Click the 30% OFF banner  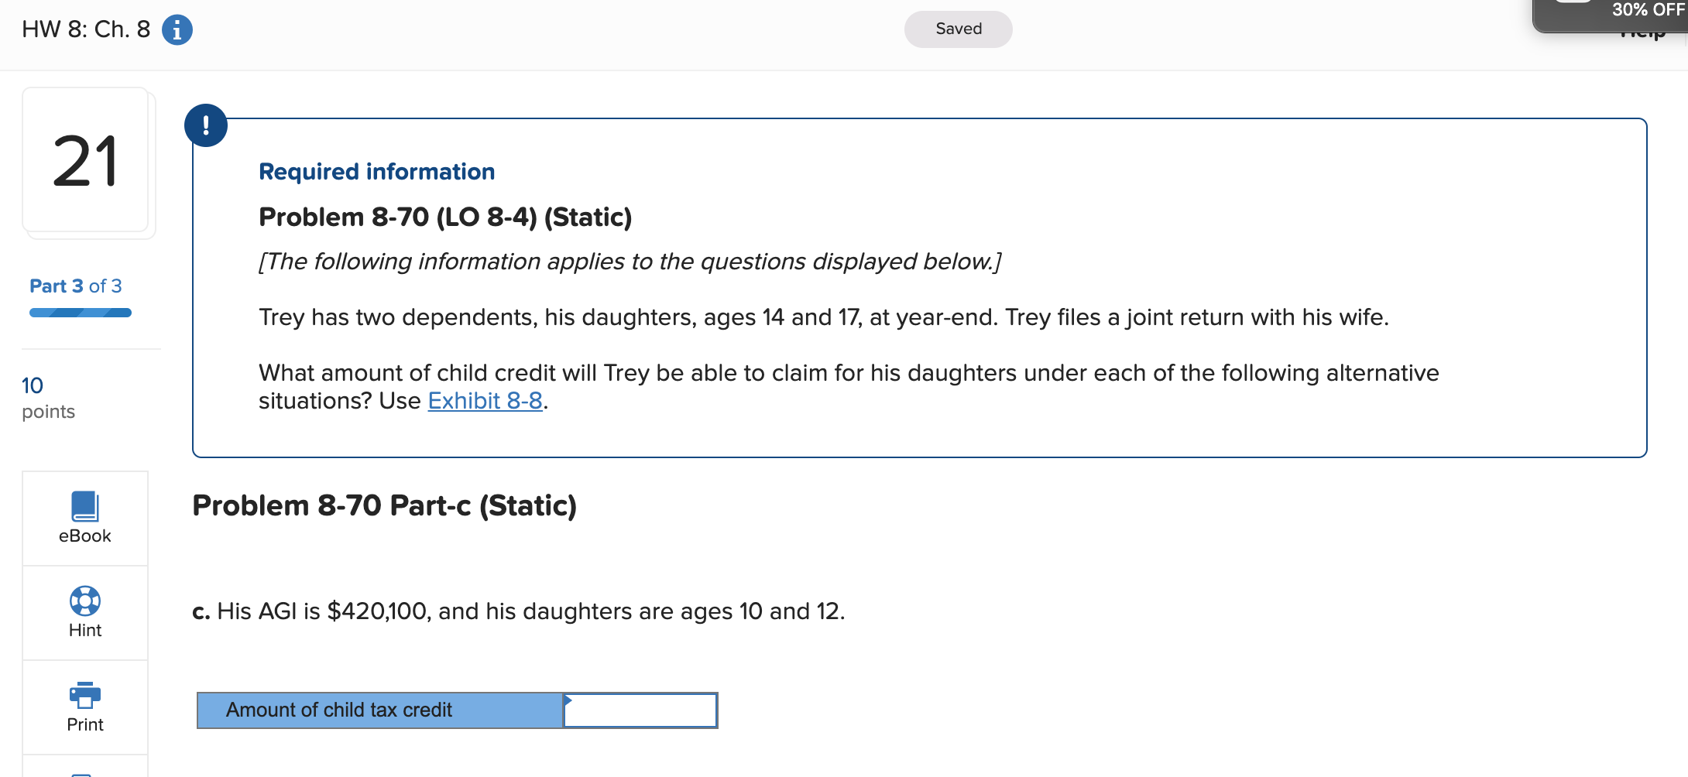[1643, 11]
